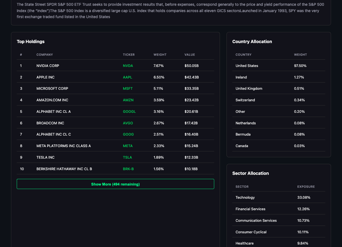Open the META ticker link
Viewport: 342px width, 247px height.
(x=128, y=146)
